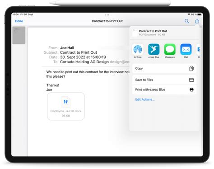Share via Mail icon

186,49
